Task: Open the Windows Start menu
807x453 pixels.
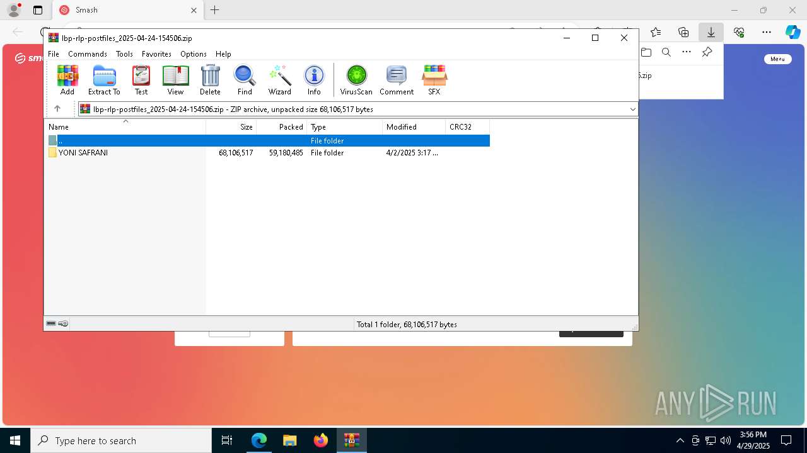Action: 15,440
